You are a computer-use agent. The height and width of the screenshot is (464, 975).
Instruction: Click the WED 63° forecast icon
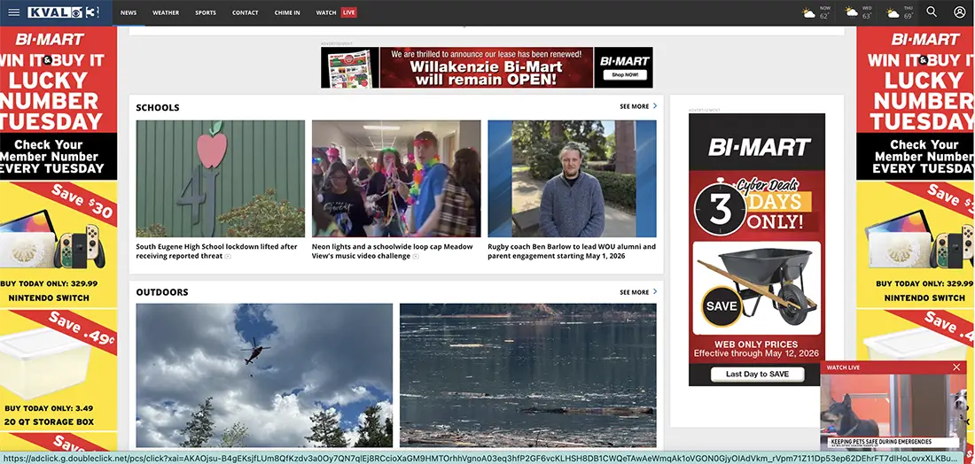[851, 13]
